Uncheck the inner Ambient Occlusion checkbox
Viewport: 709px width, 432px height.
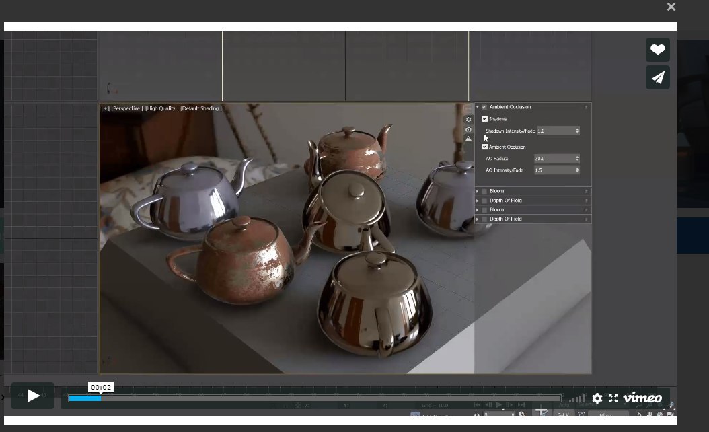tap(485, 147)
